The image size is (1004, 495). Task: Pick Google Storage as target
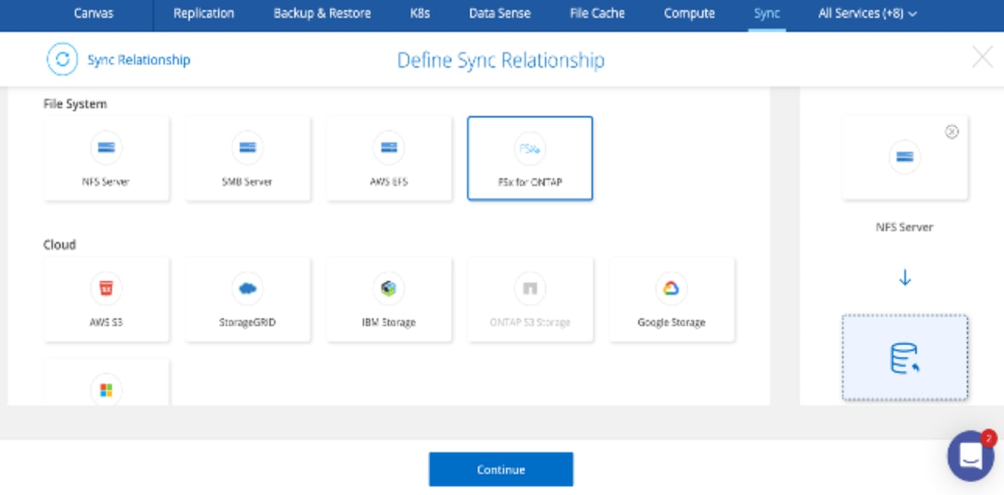tap(671, 300)
